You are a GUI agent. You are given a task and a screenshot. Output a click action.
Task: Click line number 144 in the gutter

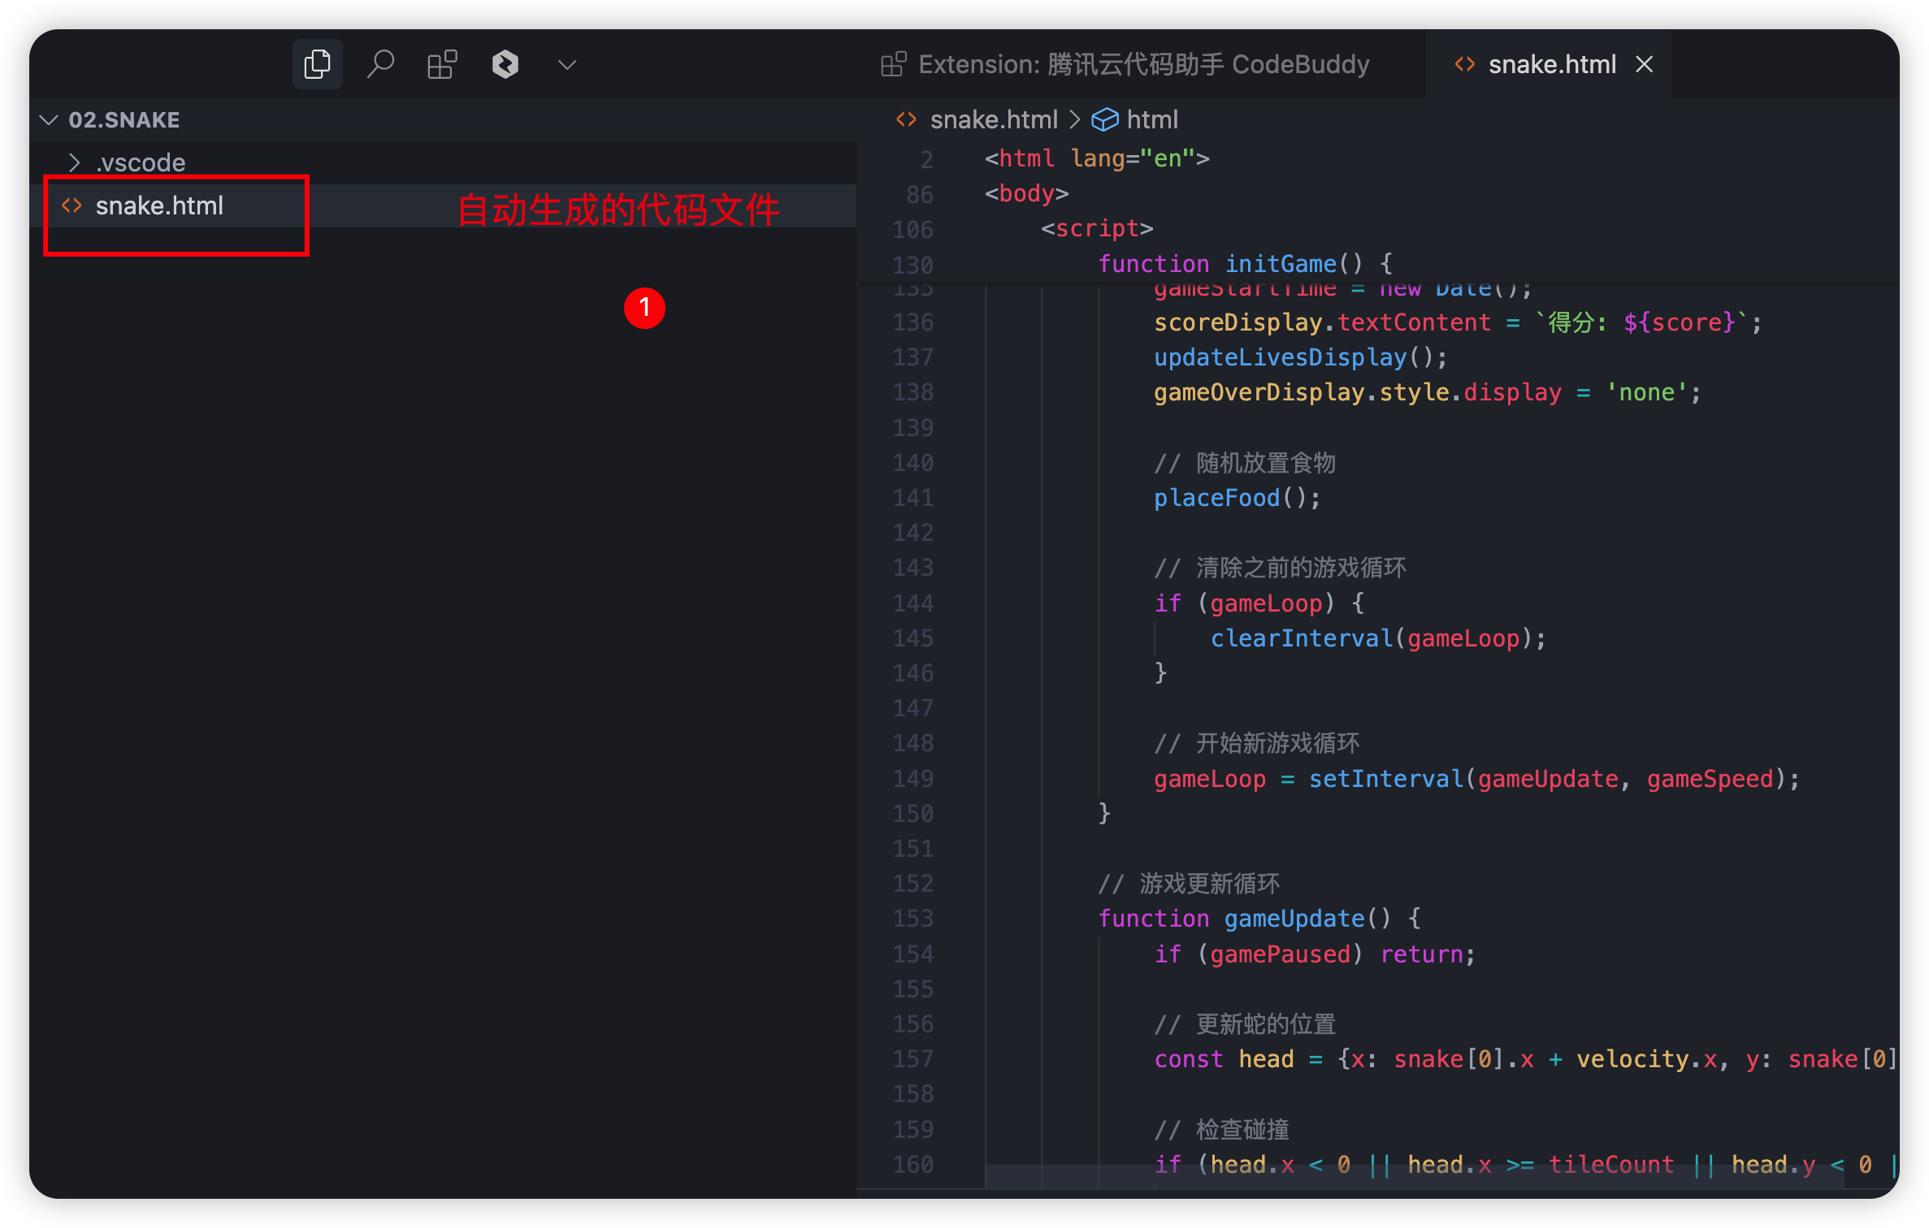[913, 603]
